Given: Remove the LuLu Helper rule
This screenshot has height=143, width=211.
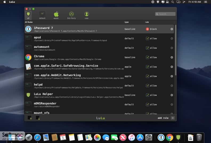Looking at the screenshot, I should (172, 95).
